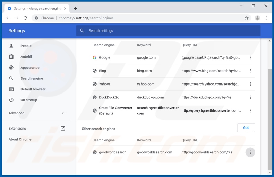Open more actions for goodworldsearch entry
The height and width of the screenshot is (177, 274).
(250, 152)
